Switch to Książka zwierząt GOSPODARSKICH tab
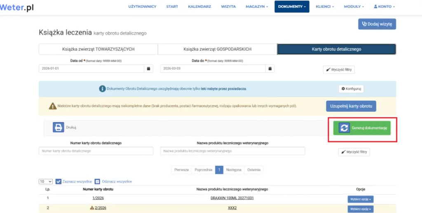The width and height of the screenshot is (422, 213). [x=218, y=49]
